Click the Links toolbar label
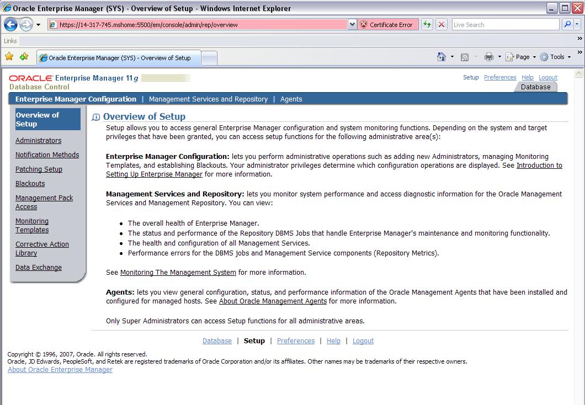Image resolution: width=585 pixels, height=405 pixels. (10, 41)
